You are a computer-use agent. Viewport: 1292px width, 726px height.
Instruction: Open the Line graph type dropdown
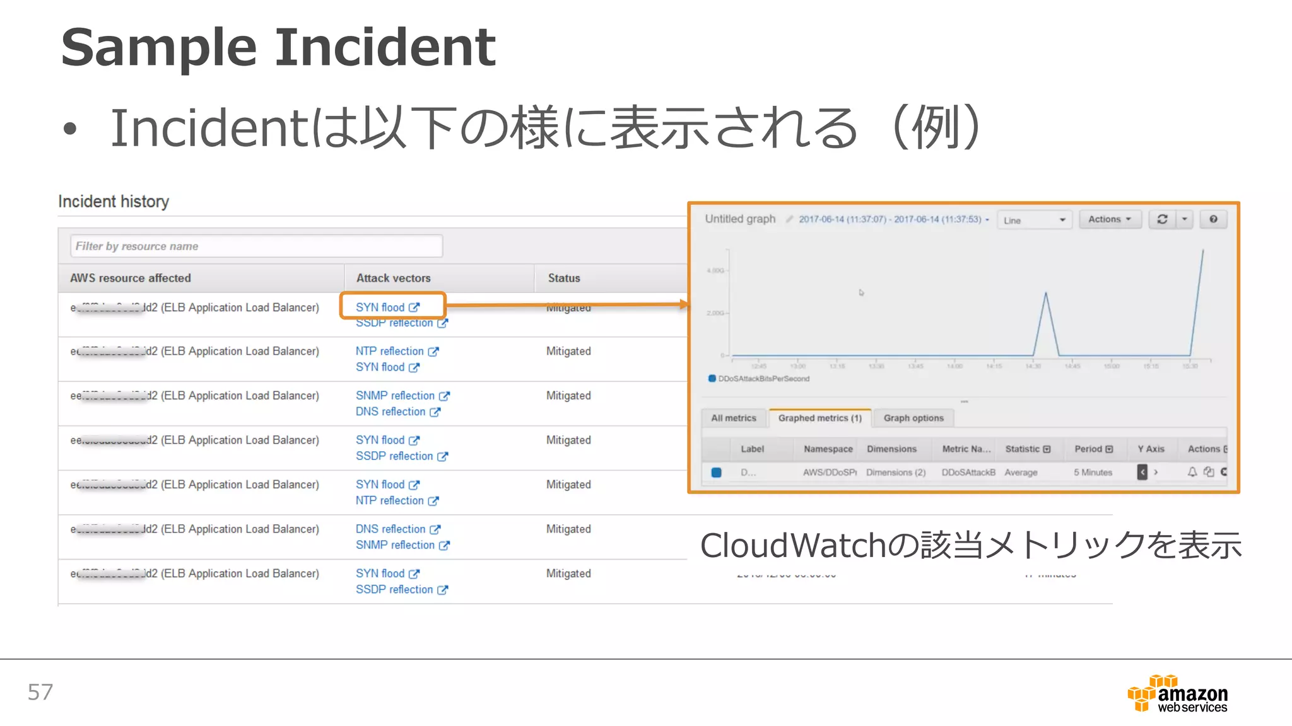point(1034,220)
